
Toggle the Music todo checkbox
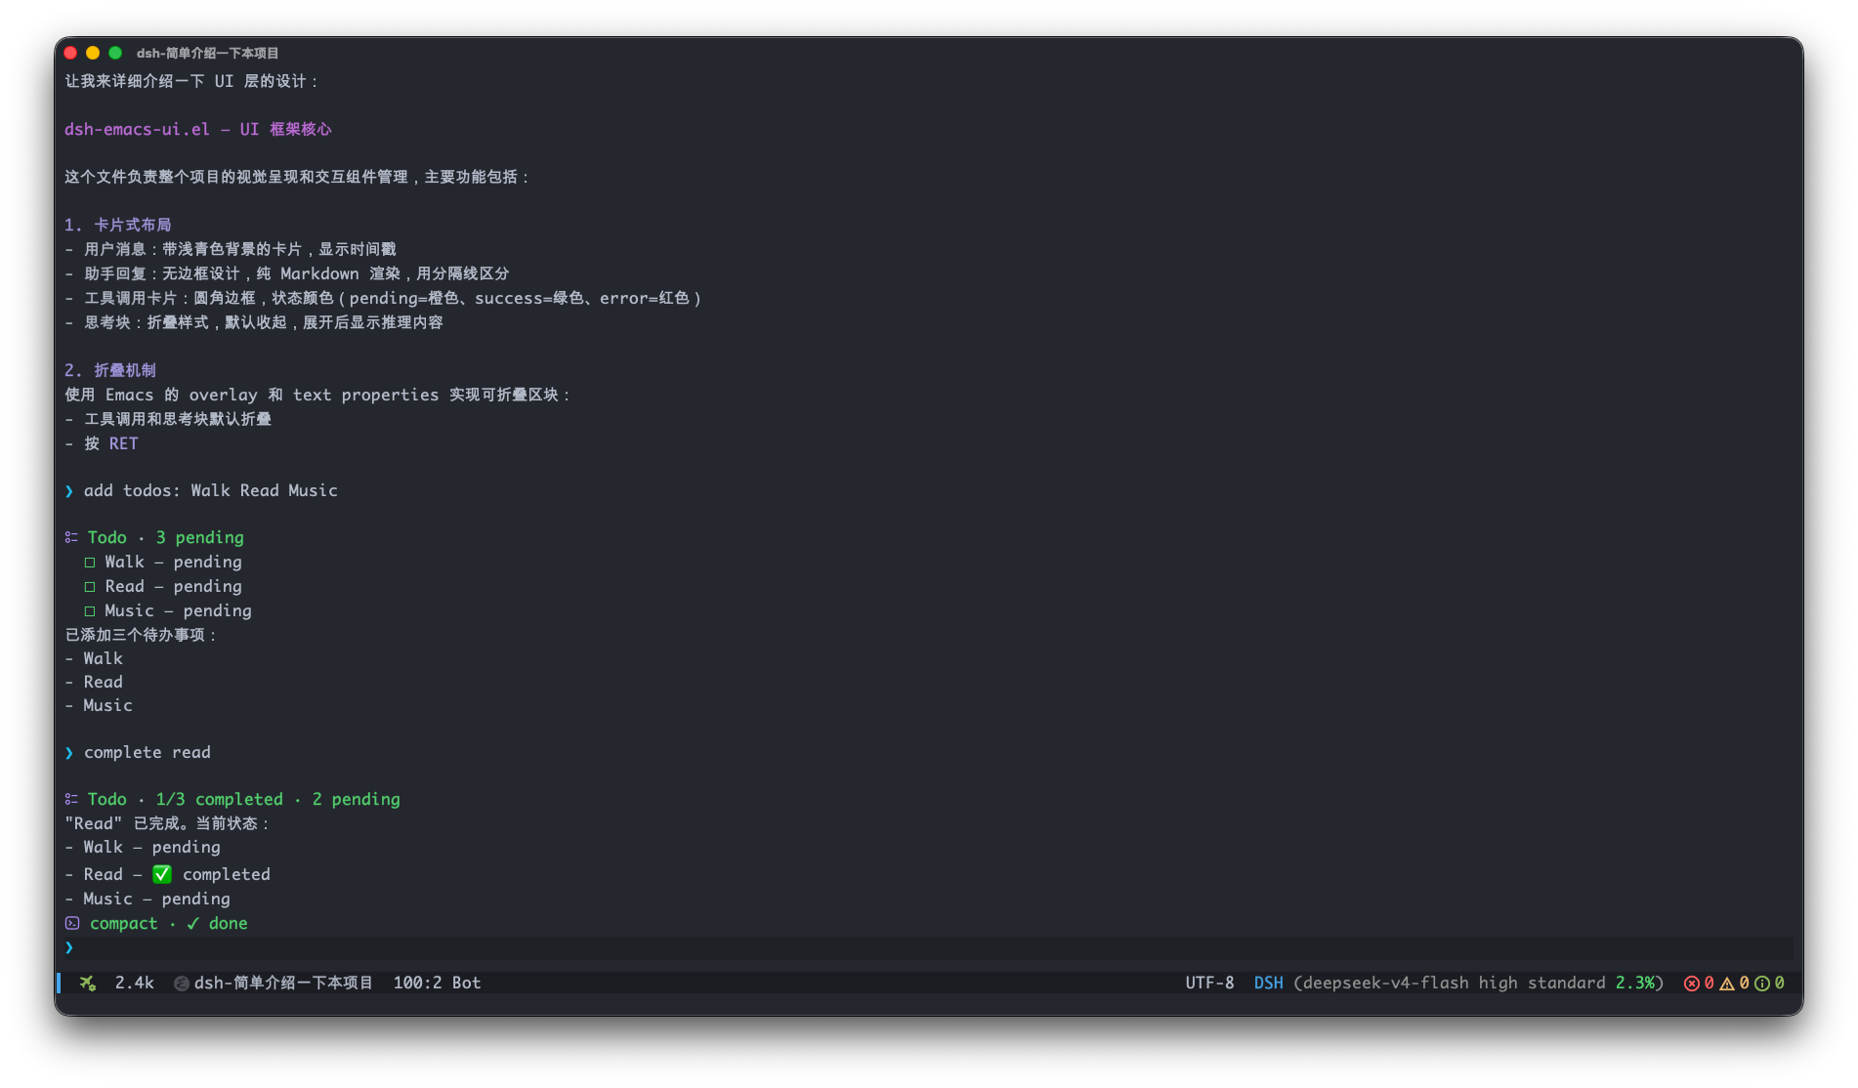point(90,611)
